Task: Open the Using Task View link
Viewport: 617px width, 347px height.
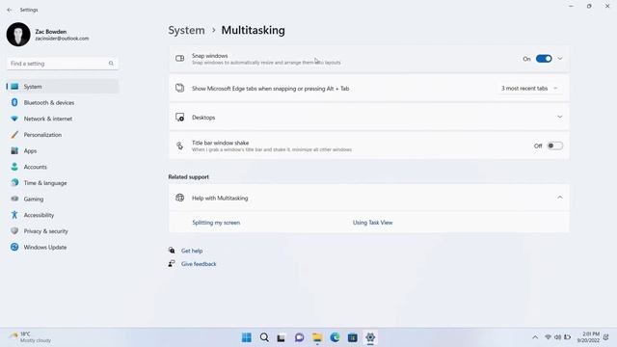Action: click(x=373, y=223)
